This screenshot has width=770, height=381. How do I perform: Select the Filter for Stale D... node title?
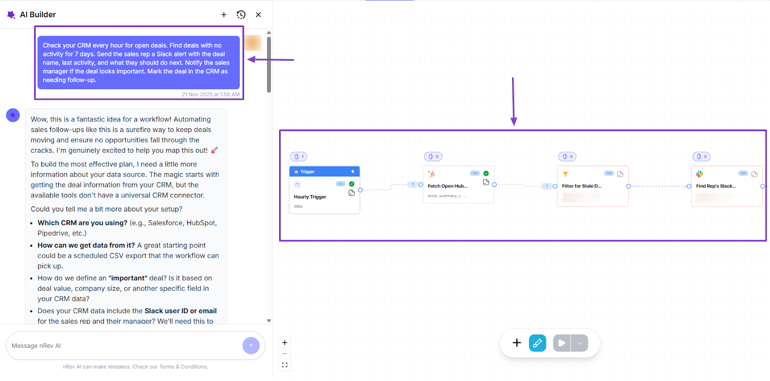[x=582, y=186]
